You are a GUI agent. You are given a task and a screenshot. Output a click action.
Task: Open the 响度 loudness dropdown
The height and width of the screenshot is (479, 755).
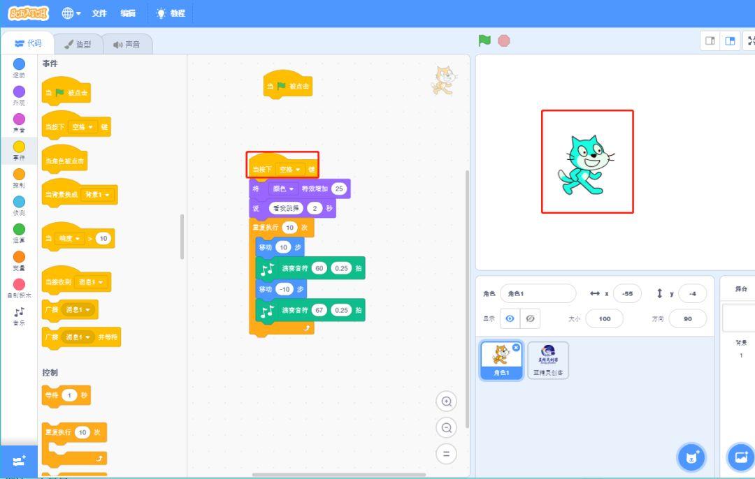70,239
